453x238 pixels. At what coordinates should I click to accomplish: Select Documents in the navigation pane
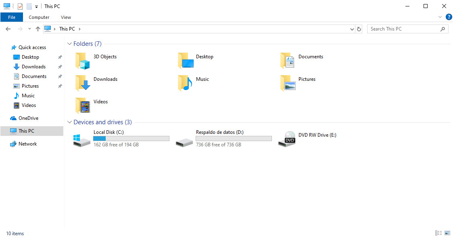click(x=34, y=76)
